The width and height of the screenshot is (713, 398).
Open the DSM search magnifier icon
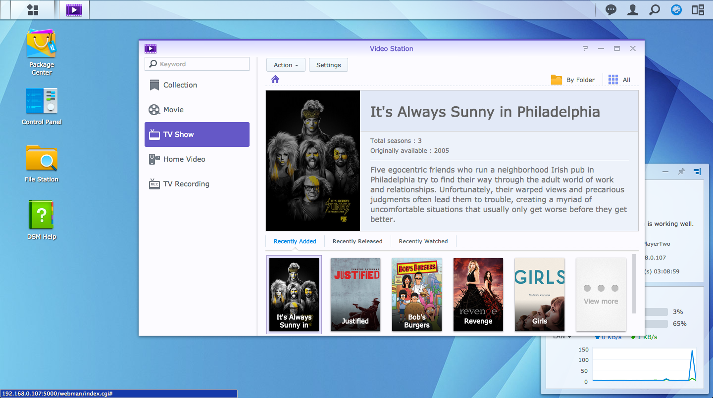click(x=655, y=10)
